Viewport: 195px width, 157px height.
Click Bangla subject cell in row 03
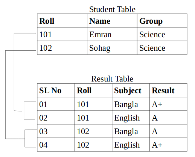coord(131,131)
